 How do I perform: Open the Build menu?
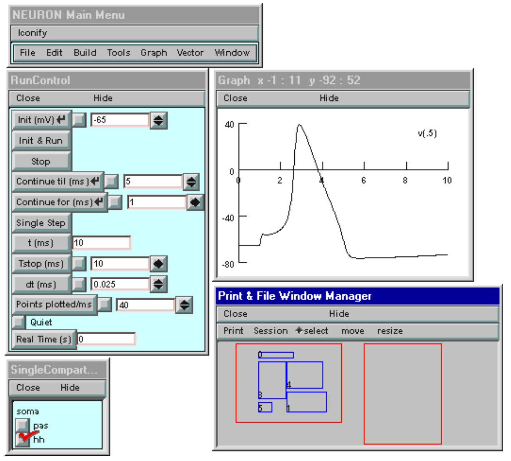[x=85, y=53]
